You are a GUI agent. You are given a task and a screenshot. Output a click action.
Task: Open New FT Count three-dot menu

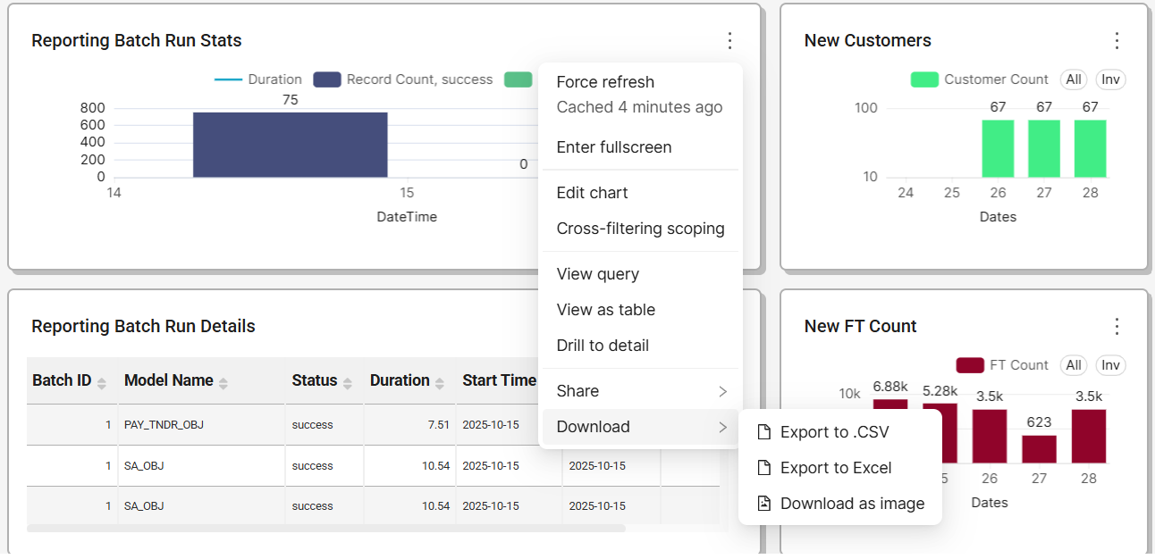point(1116,327)
